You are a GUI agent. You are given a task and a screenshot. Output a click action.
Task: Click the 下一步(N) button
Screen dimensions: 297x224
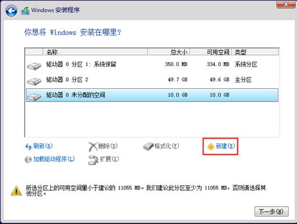pyautogui.click(x=271, y=211)
